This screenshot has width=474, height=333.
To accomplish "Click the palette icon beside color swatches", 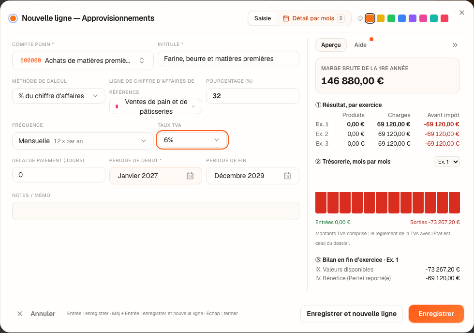I will click(360, 18).
